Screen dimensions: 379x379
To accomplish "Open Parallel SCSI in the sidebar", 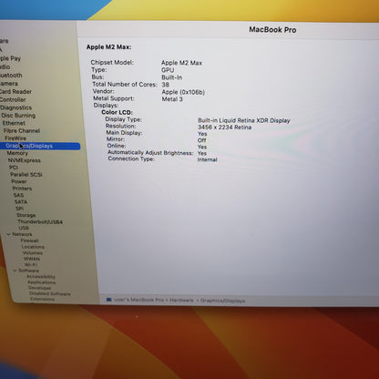I will (x=26, y=174).
